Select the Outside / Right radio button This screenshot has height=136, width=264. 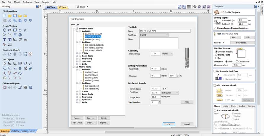(x=216, y=52)
